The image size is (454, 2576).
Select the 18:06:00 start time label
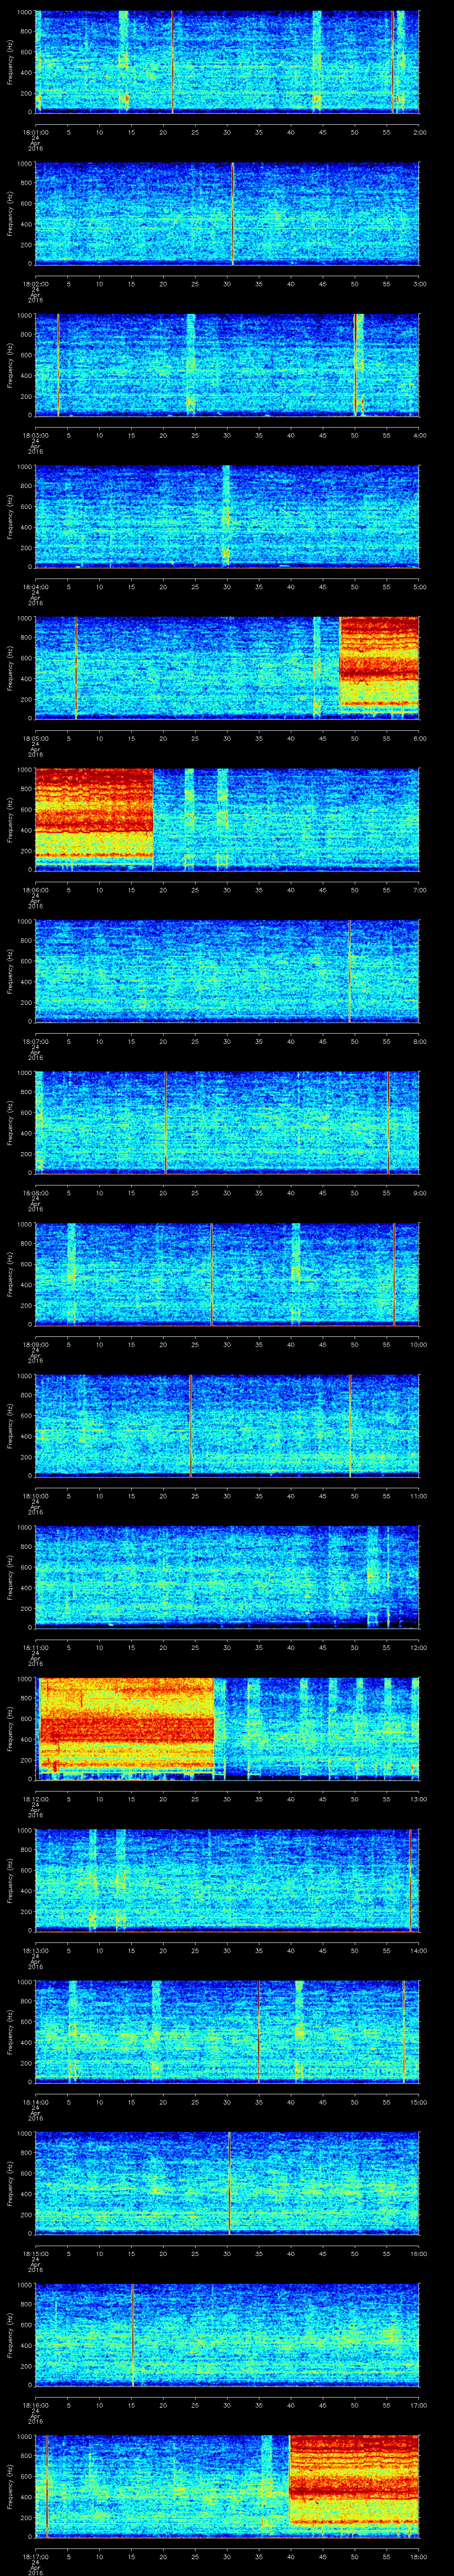point(35,890)
